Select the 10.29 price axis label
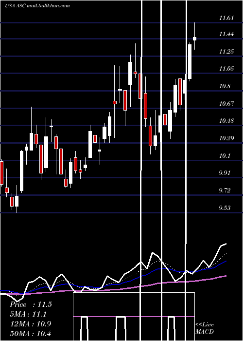The width and height of the screenshot is (243, 341). tap(226, 138)
